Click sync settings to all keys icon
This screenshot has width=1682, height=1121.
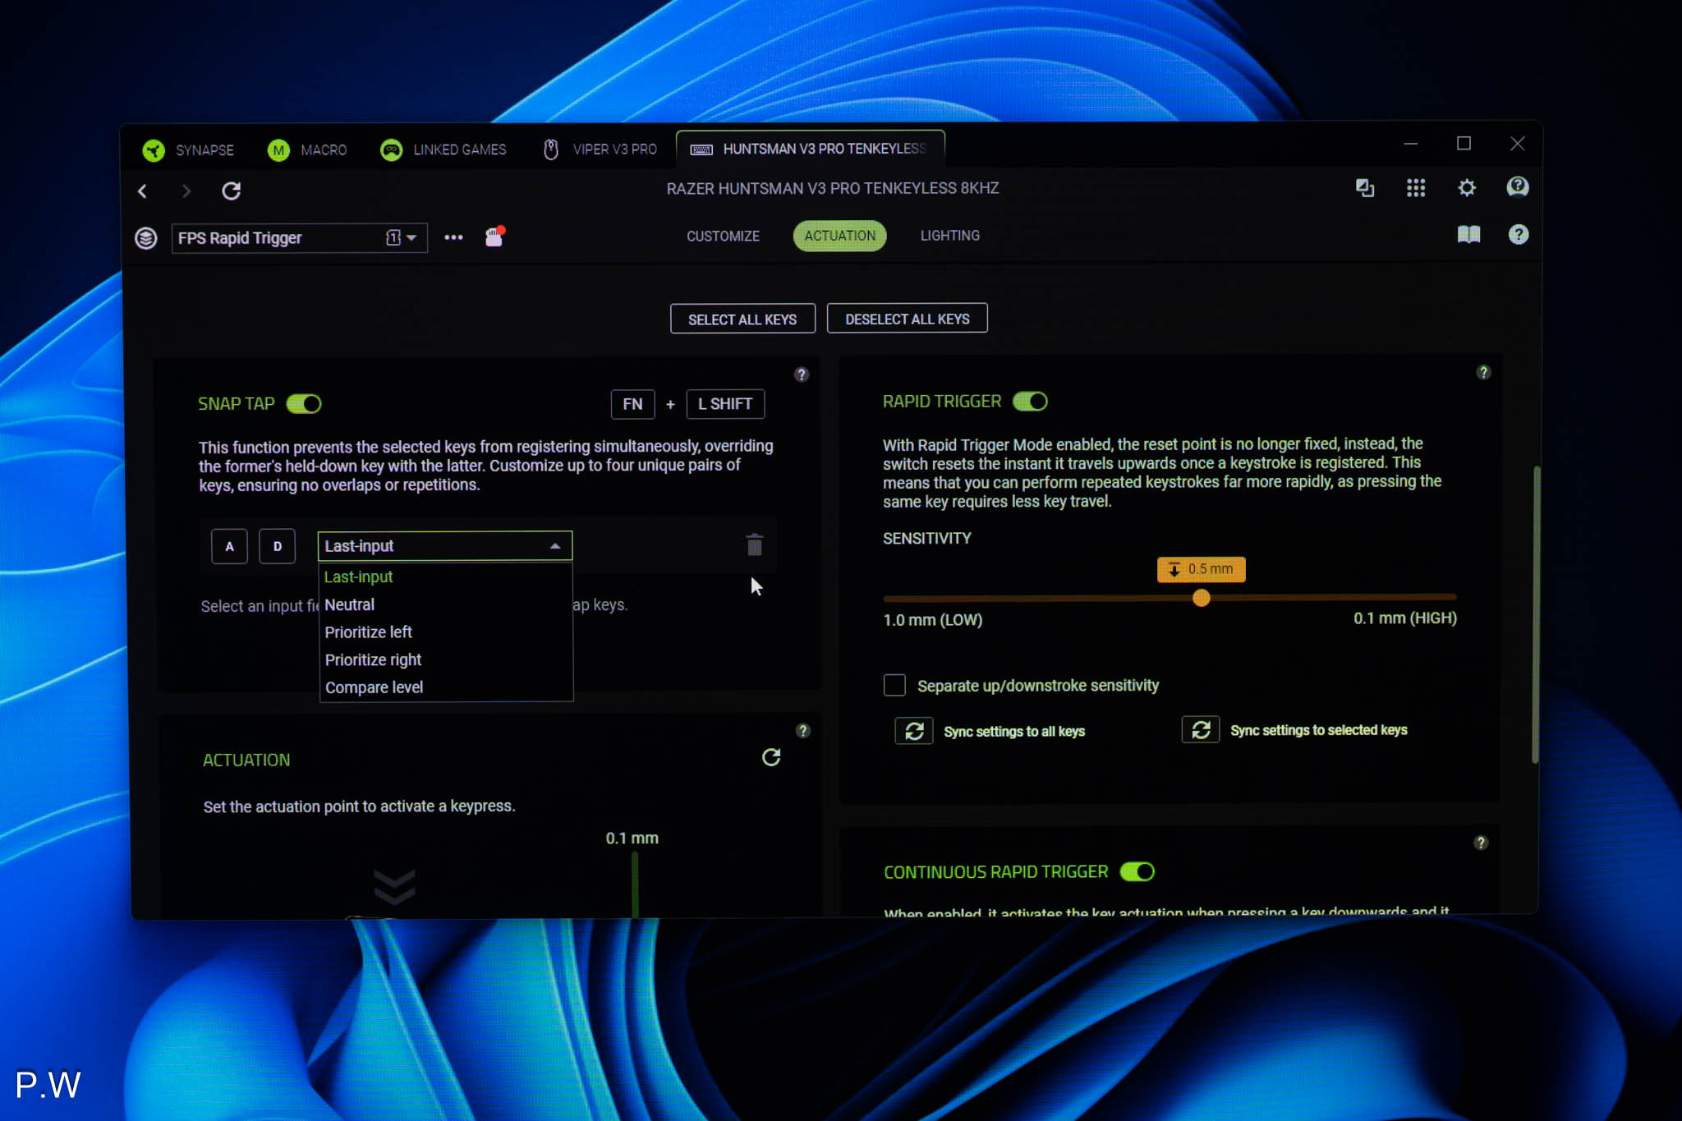(x=914, y=731)
